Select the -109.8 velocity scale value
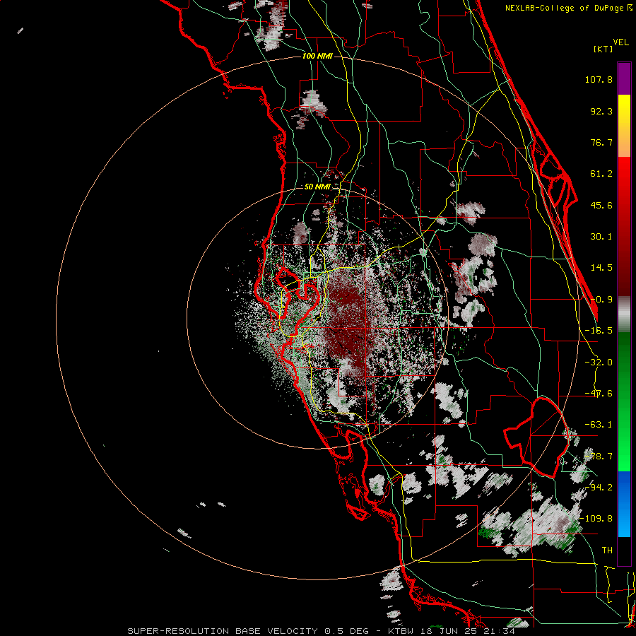The image size is (636, 636). pos(596,519)
